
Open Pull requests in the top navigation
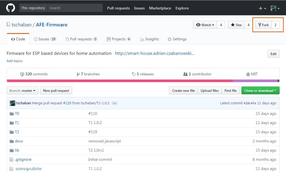pos(118,8)
